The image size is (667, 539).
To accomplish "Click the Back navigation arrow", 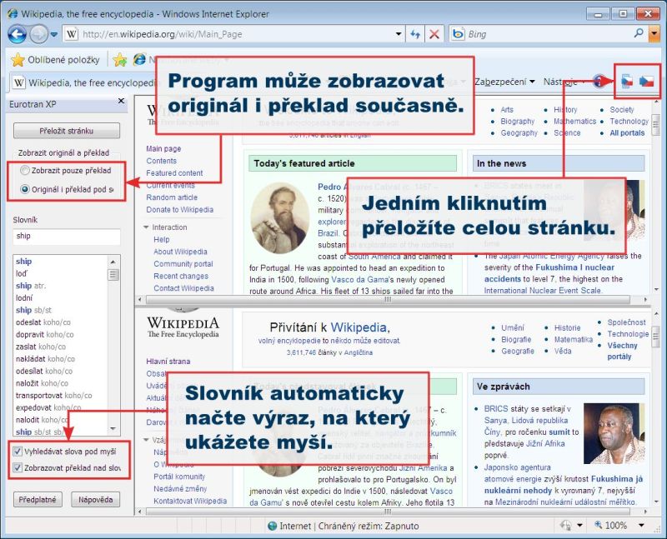I will click(15, 34).
